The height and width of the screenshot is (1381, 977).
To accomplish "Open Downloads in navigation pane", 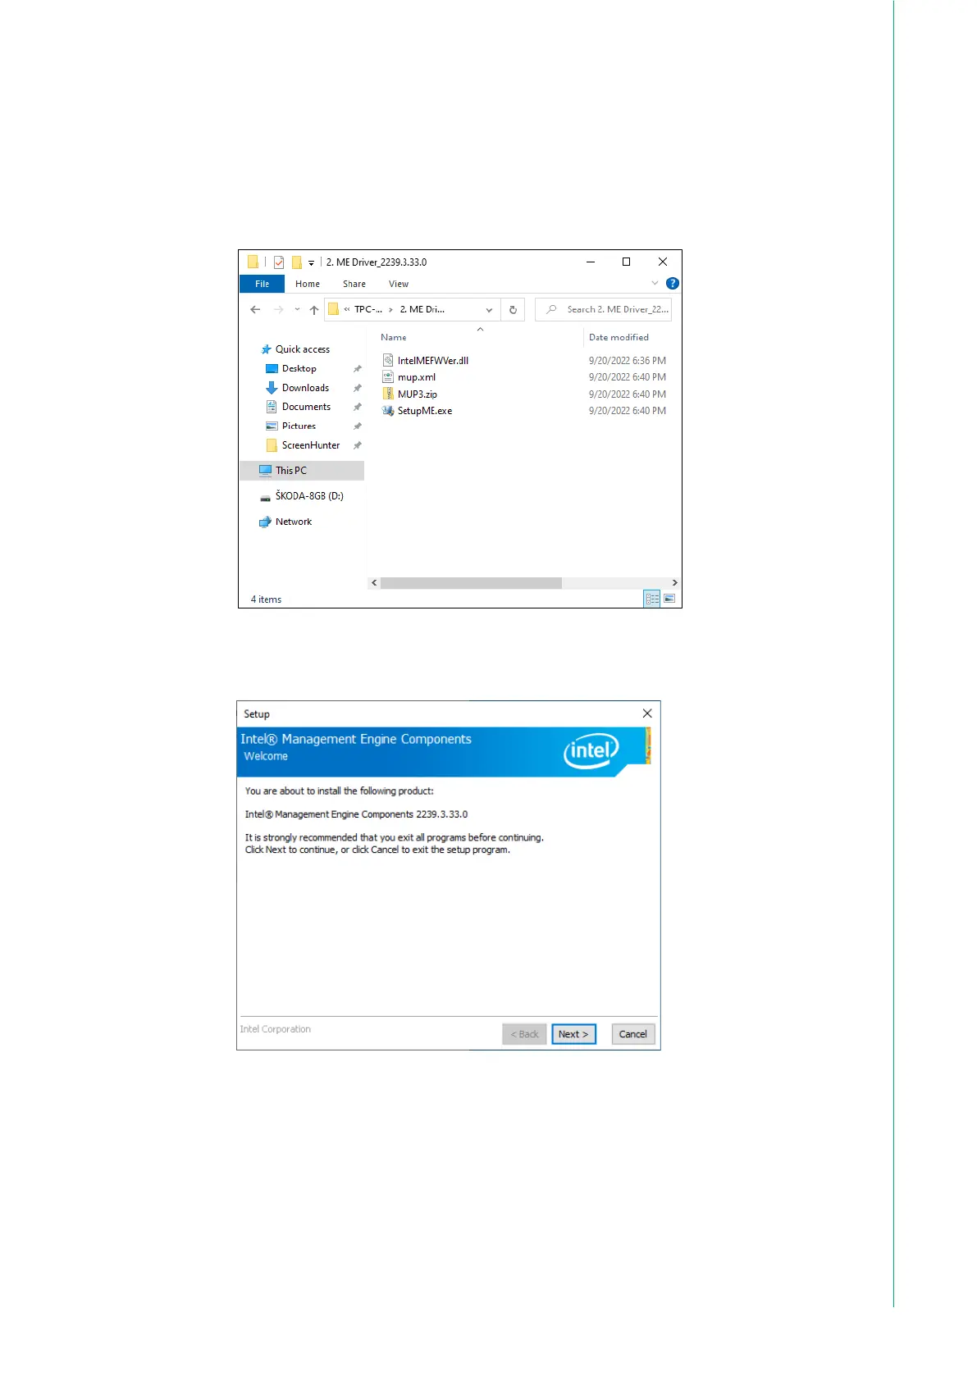I will (x=305, y=388).
